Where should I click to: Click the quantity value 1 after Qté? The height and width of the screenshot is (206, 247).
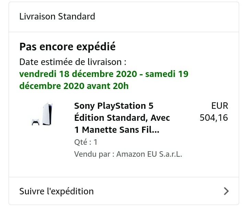click(95, 142)
